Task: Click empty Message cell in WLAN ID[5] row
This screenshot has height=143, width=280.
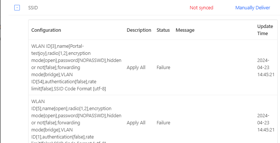Action: (214, 119)
